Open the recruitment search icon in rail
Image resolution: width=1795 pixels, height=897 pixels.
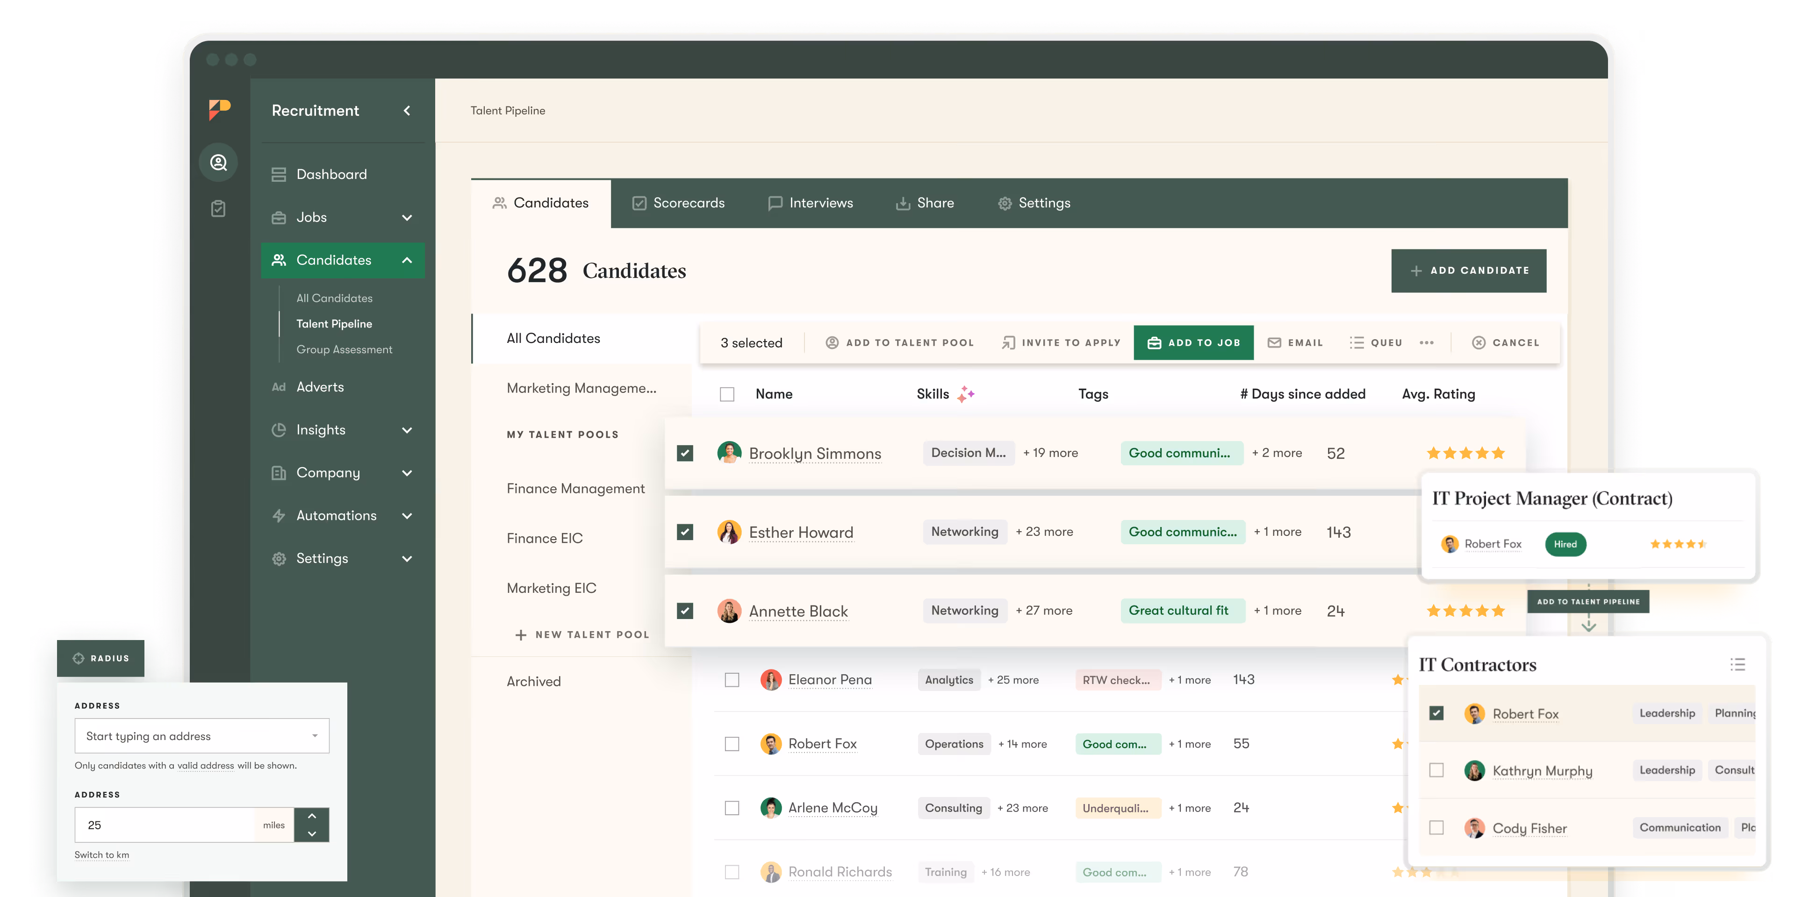[x=219, y=162]
